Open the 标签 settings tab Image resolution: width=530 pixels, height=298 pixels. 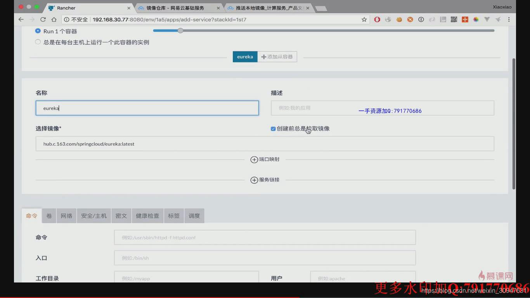[174, 216]
